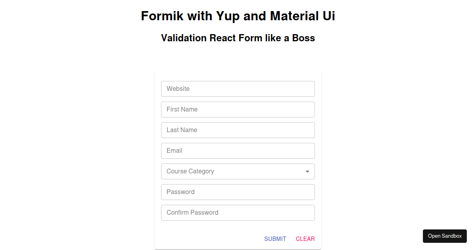Screen dimensions: 476x250
Task: Click the dropdown caret icon beside Course Category
Action: (x=307, y=171)
